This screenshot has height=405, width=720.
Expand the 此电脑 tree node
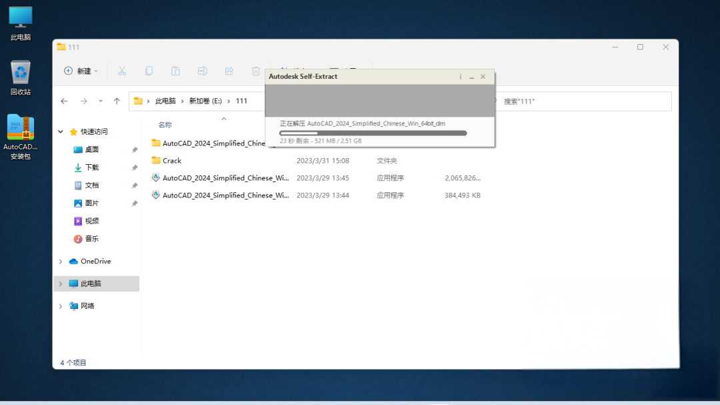[x=61, y=284]
